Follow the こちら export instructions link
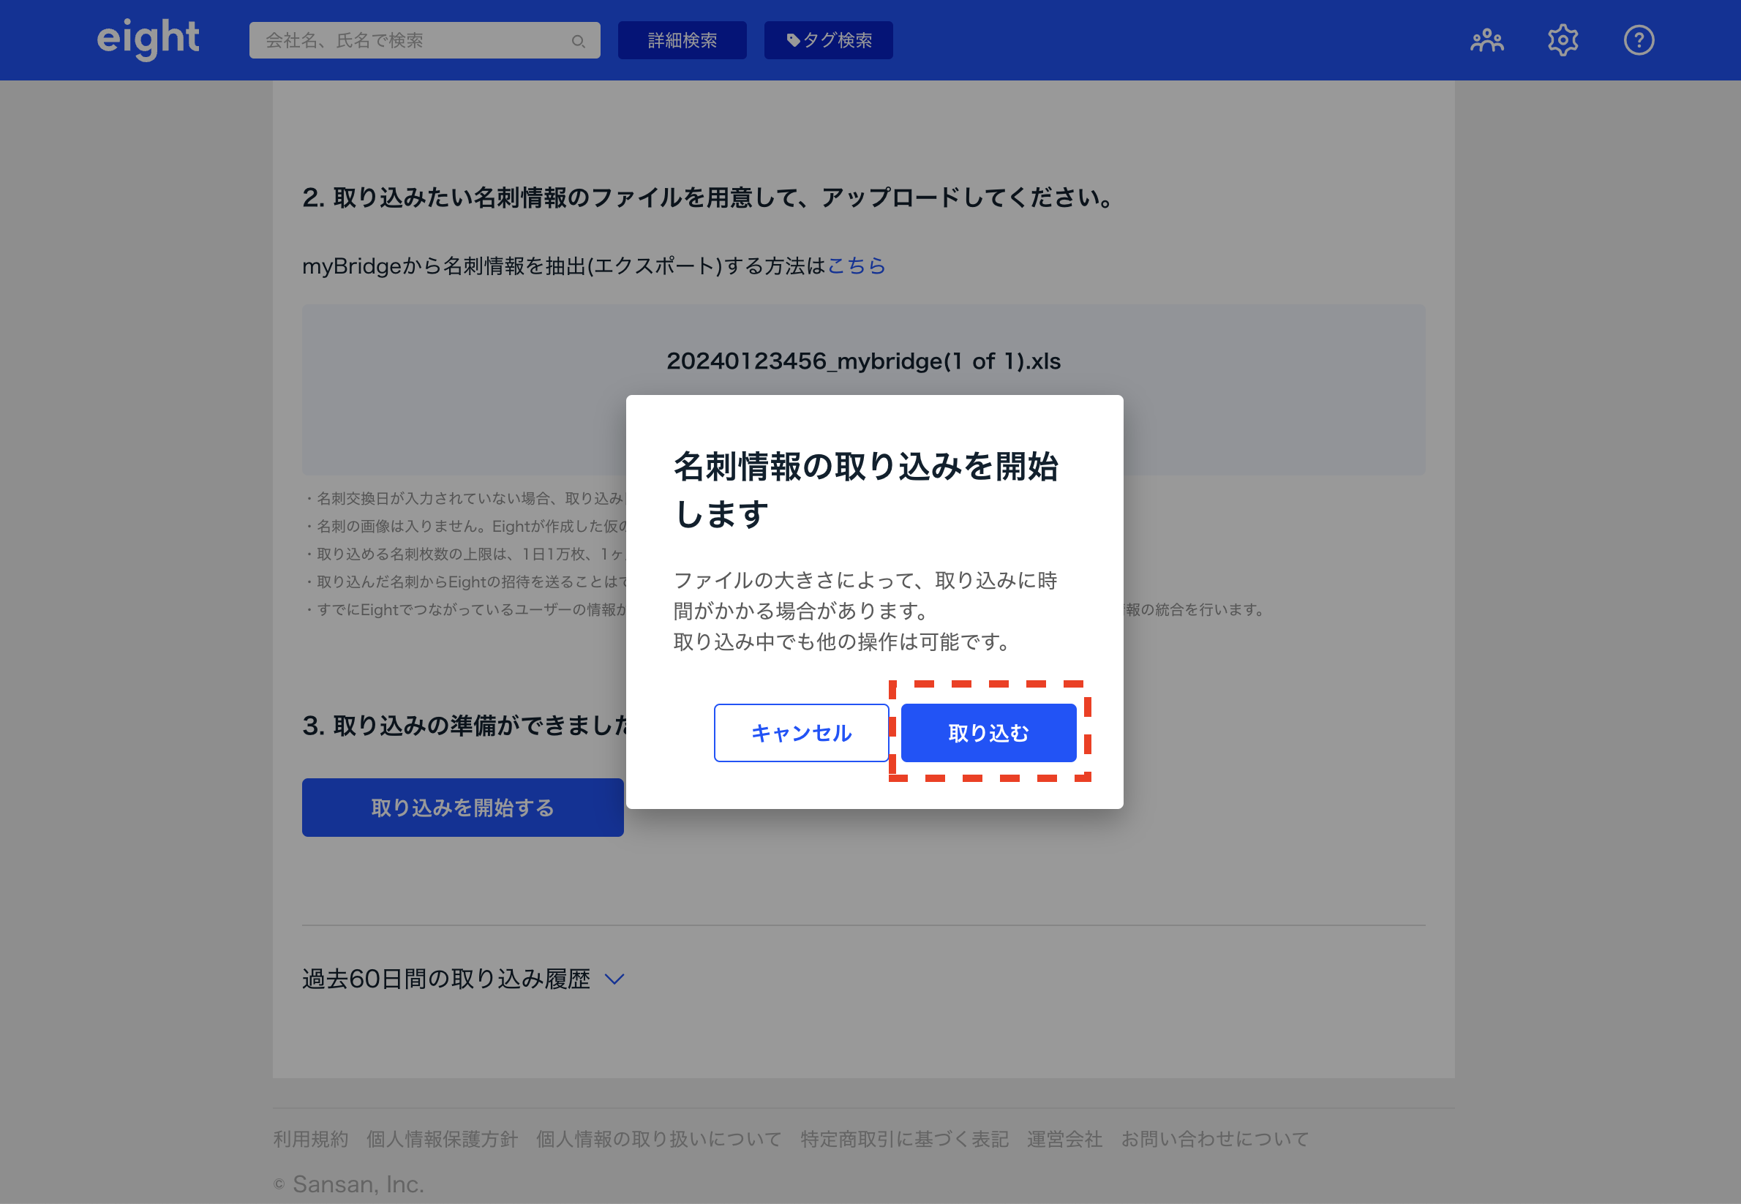The width and height of the screenshot is (1741, 1204). [857, 266]
